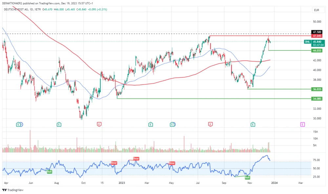Open the EUR currency selector
This screenshot has width=328, height=194.
tap(317, 10)
